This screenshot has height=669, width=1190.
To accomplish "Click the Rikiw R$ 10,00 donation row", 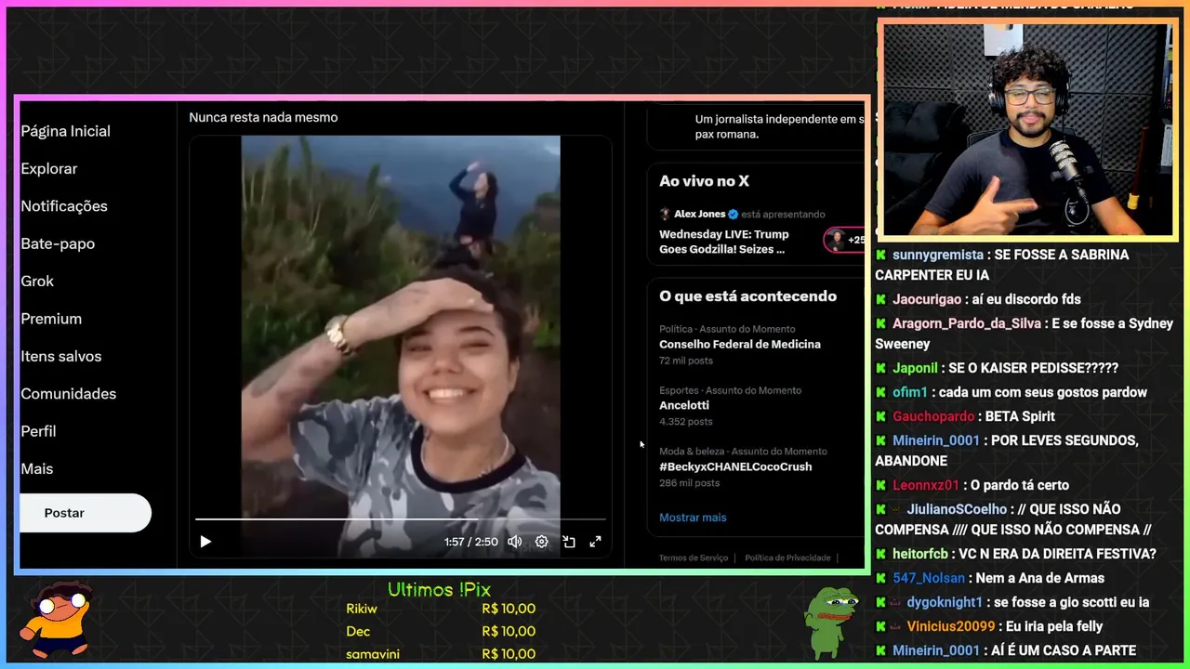I will (441, 609).
